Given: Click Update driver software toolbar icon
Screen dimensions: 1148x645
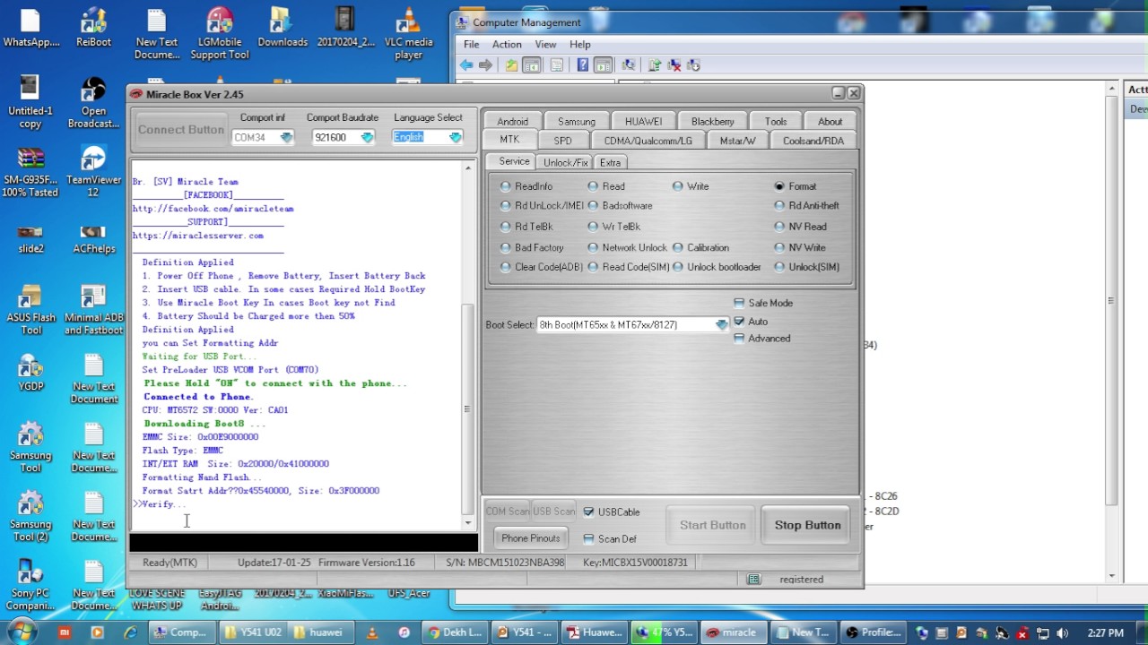Looking at the screenshot, I should (x=655, y=64).
